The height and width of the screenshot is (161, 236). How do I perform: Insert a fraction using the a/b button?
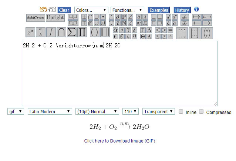coord(41,32)
